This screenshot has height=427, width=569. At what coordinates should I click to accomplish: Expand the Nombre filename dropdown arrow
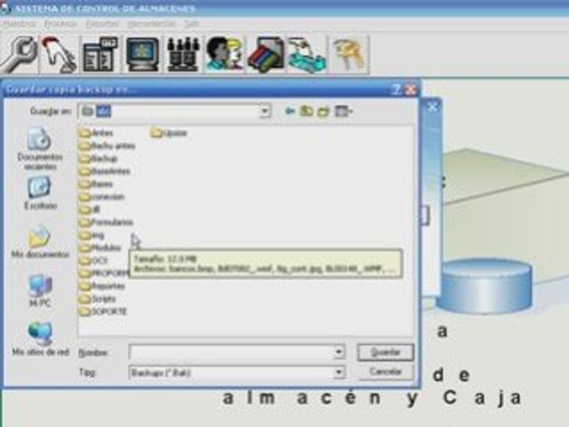tap(338, 352)
